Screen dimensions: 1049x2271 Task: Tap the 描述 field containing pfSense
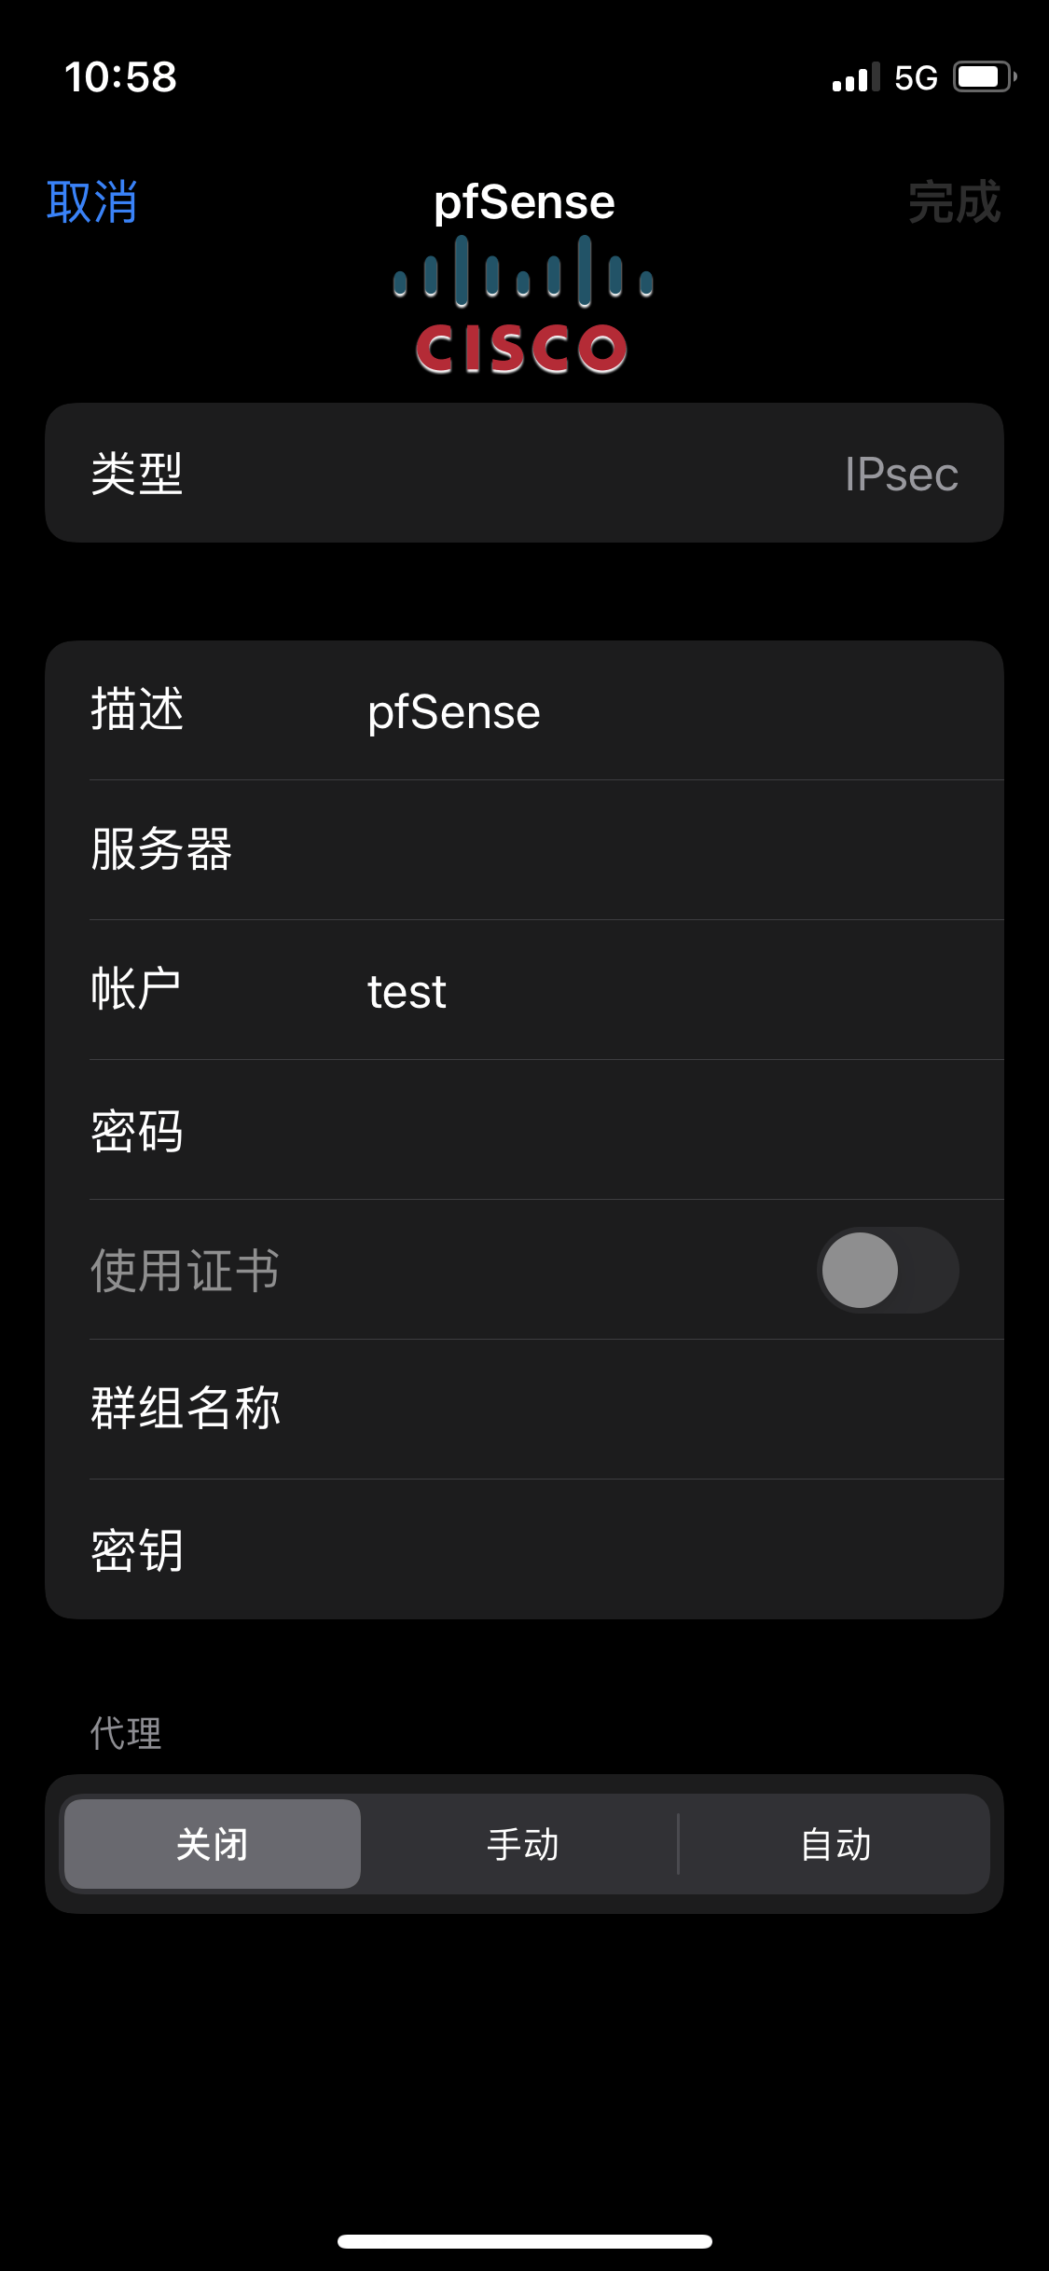(x=653, y=711)
